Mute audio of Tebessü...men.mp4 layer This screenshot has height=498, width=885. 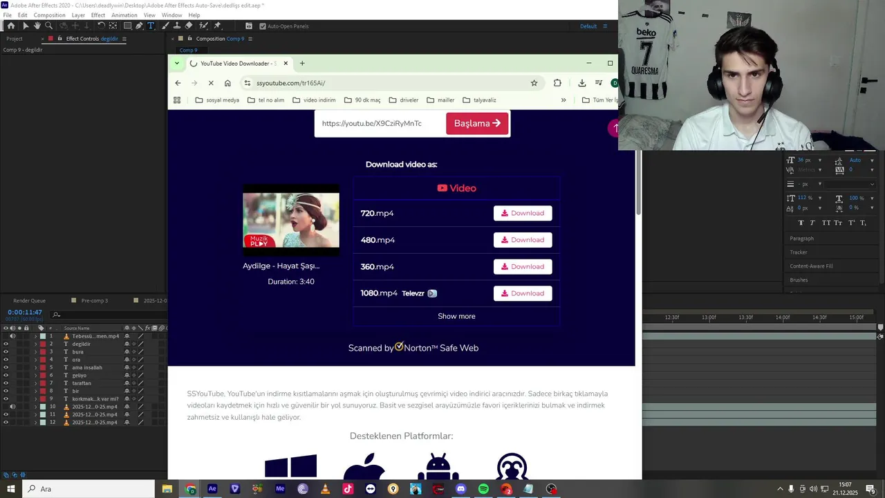12,336
